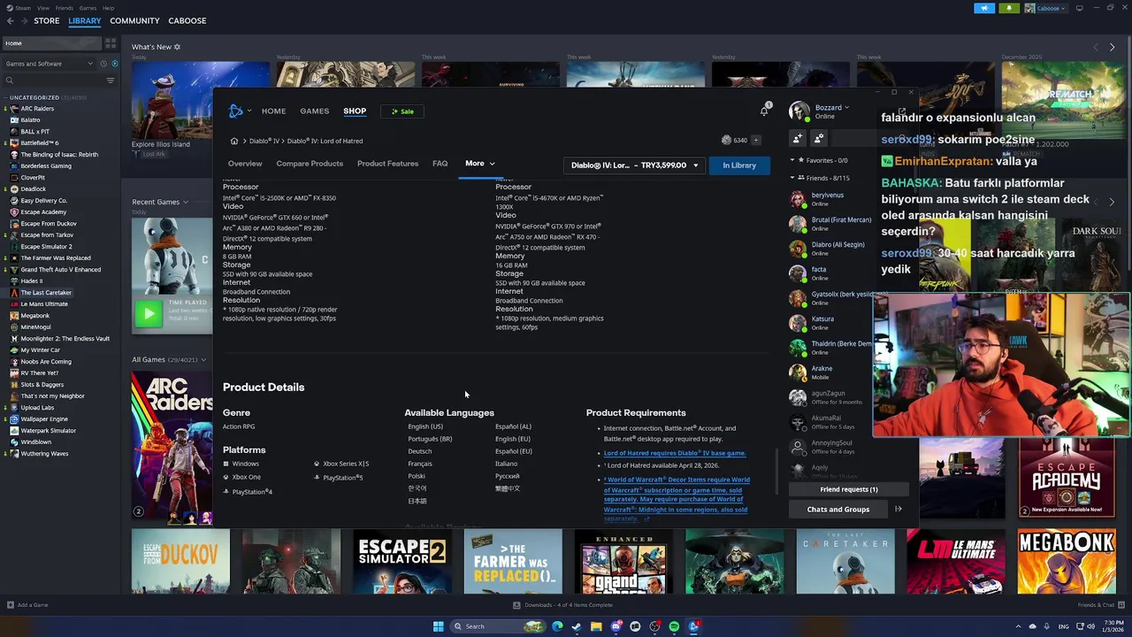Screen dimensions: 1132x637
Task: Click the Steam announcements megaphone icon
Action: (984, 8)
